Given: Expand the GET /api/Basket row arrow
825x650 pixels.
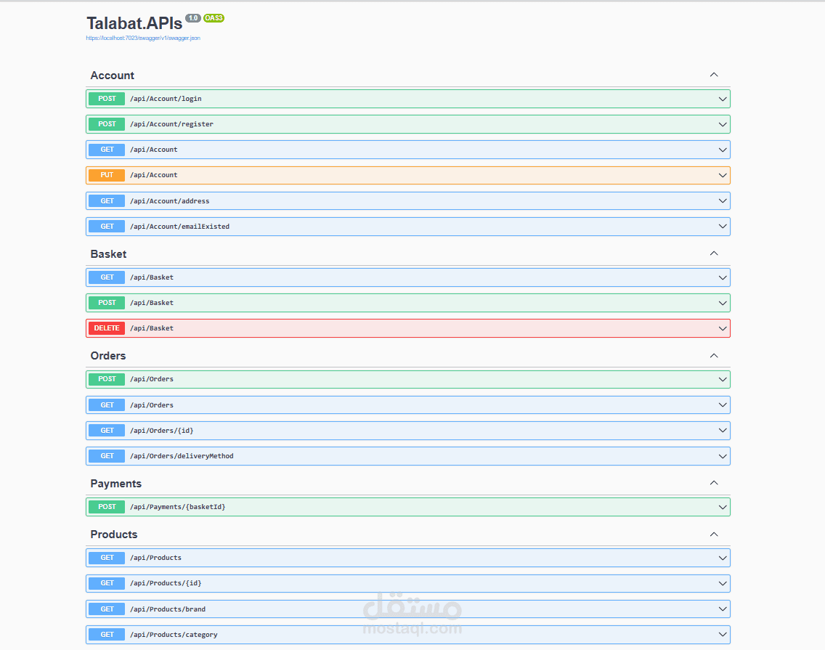Looking at the screenshot, I should pos(723,277).
